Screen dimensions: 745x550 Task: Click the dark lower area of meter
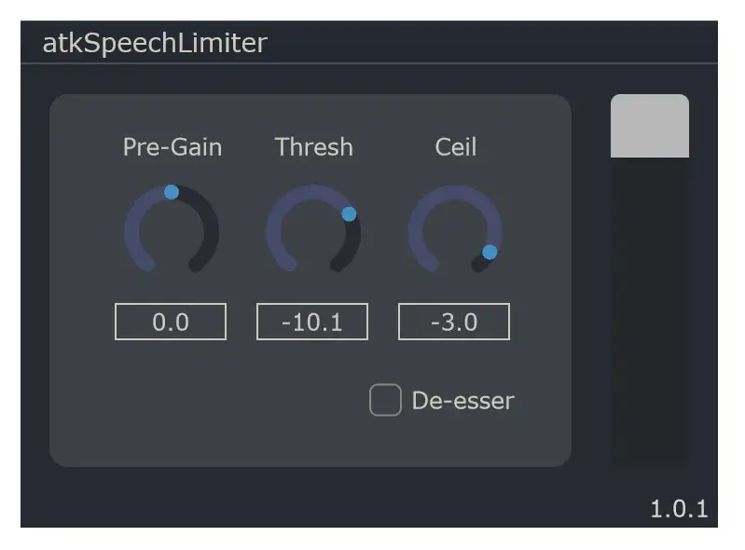click(650, 309)
